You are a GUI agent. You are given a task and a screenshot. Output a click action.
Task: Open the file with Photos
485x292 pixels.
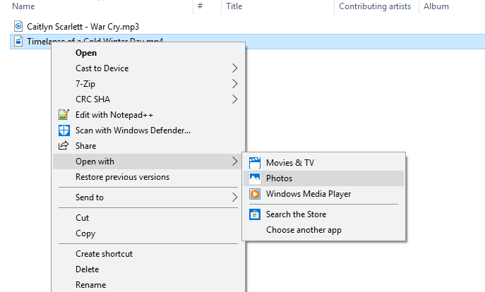click(324, 178)
